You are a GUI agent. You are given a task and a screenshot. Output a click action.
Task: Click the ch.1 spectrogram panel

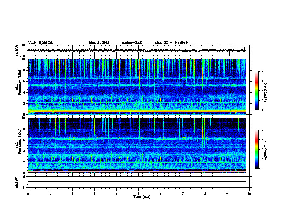pyautogui.click(x=137, y=87)
